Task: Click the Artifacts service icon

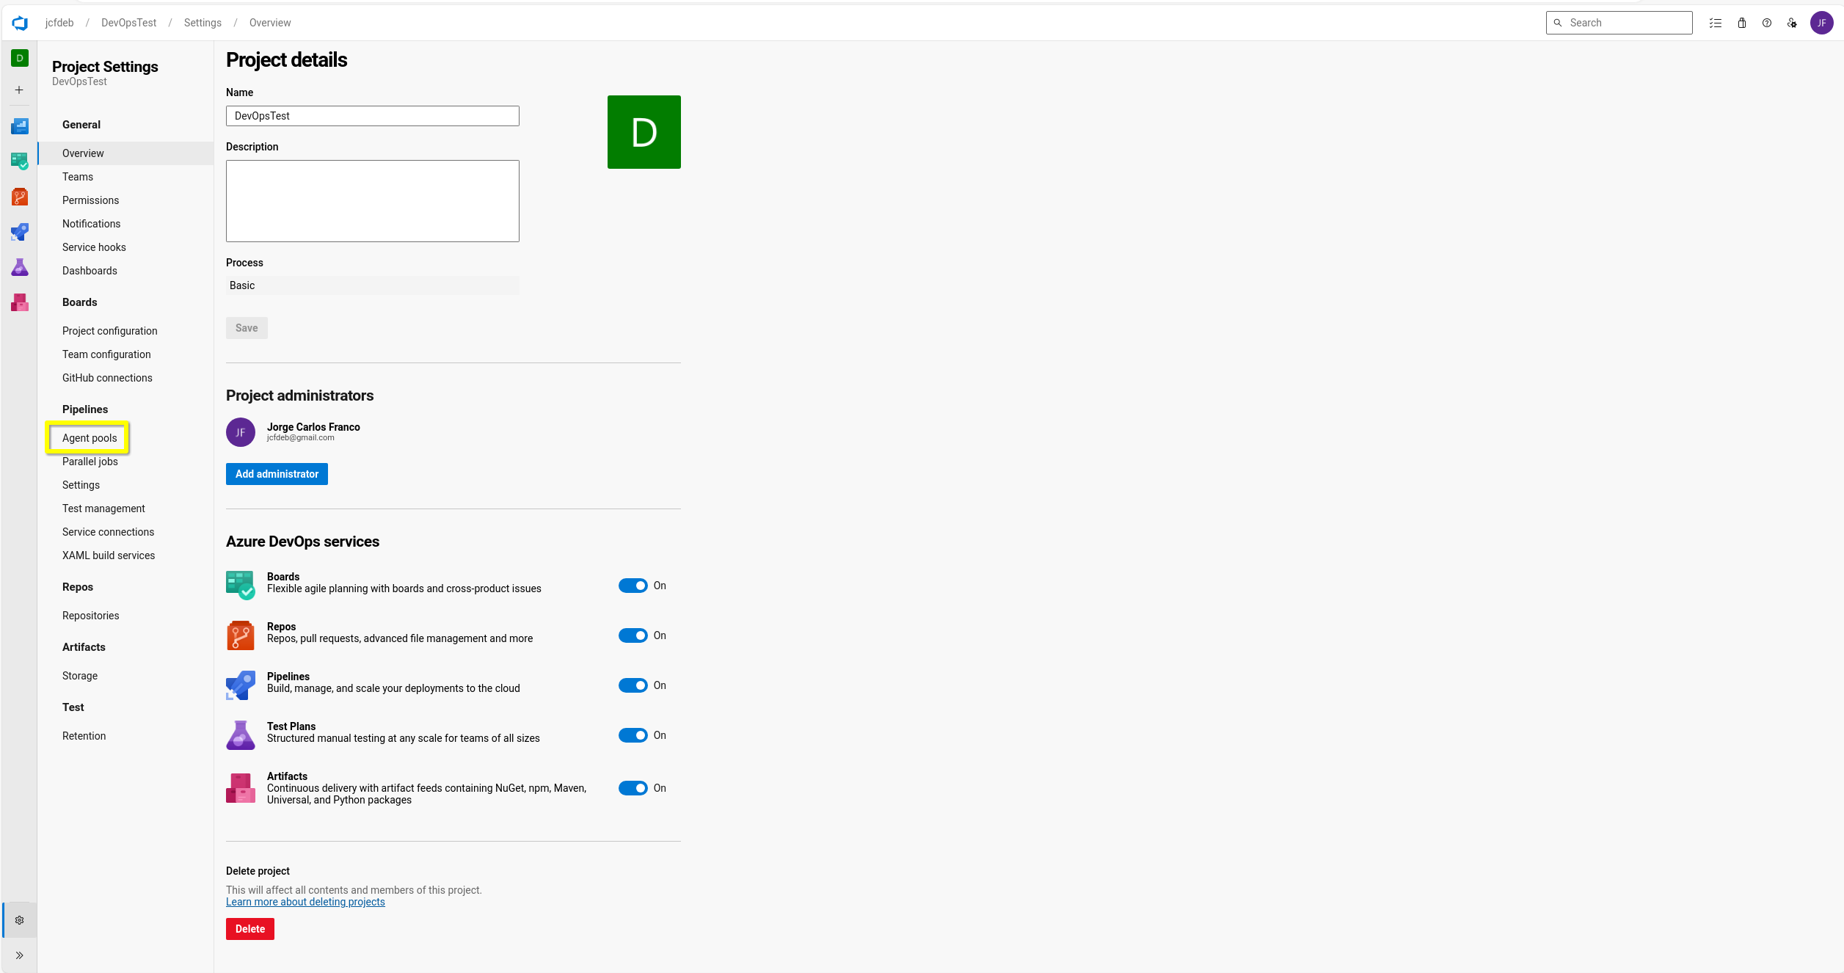Action: pos(241,788)
